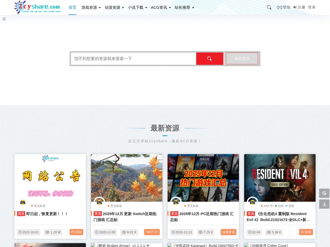
Task: Click the clock date 2023-10-01
Action: click(29, 232)
